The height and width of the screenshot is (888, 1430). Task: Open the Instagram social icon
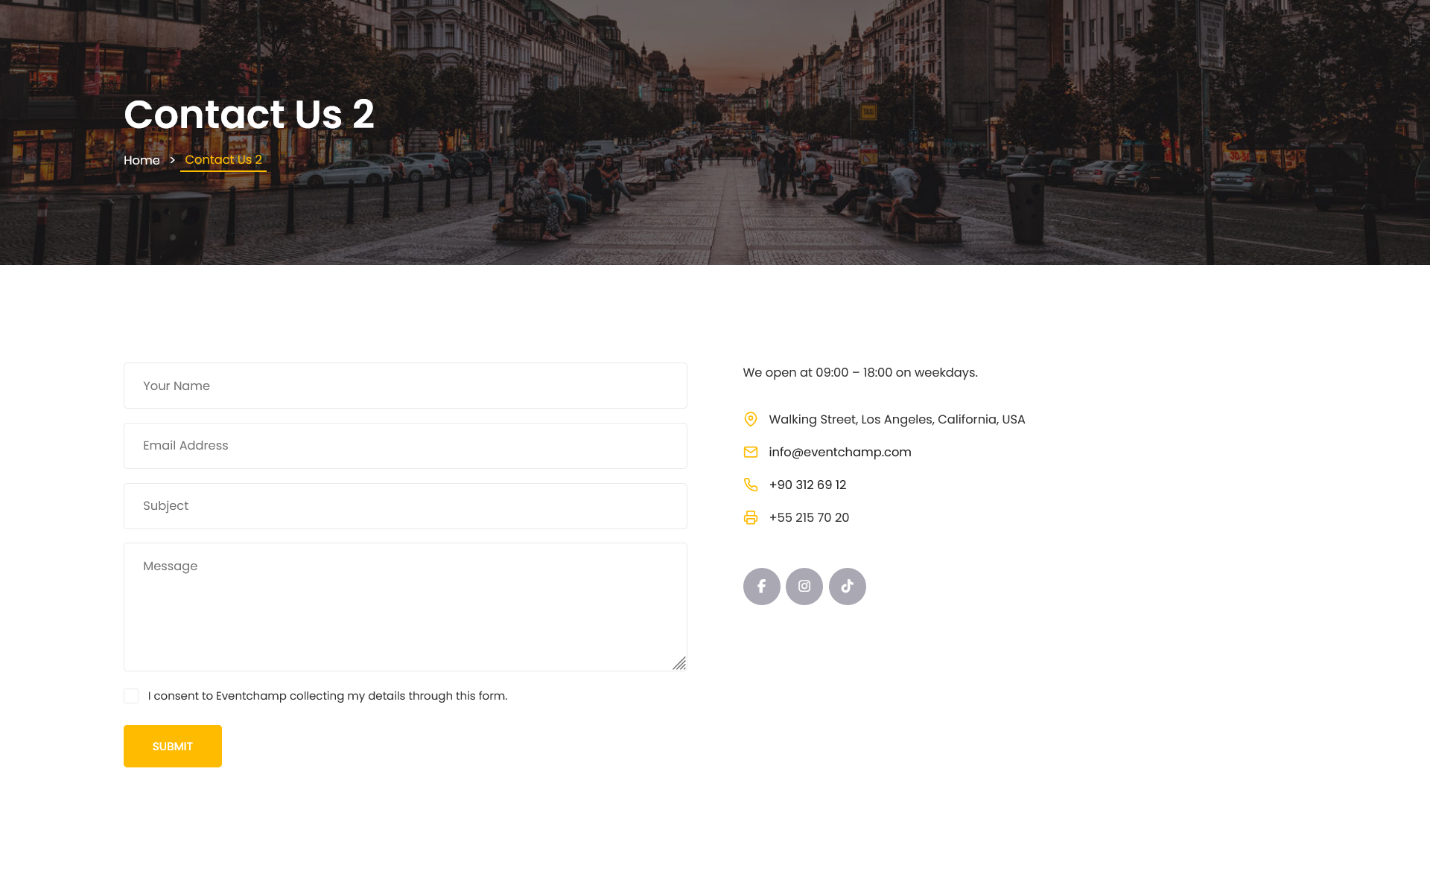pyautogui.click(x=804, y=587)
